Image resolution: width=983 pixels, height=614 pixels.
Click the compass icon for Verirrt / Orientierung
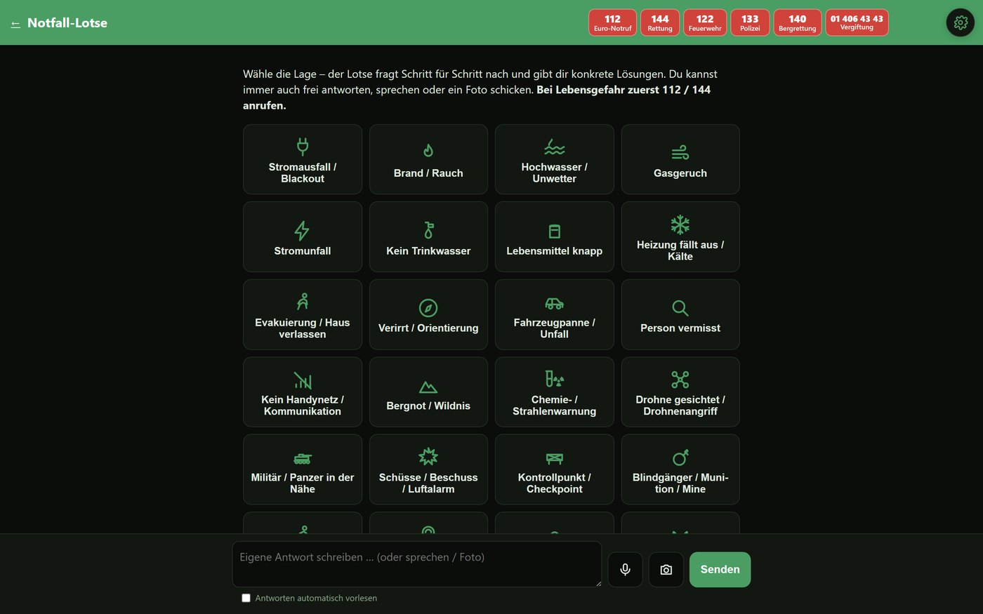(428, 308)
